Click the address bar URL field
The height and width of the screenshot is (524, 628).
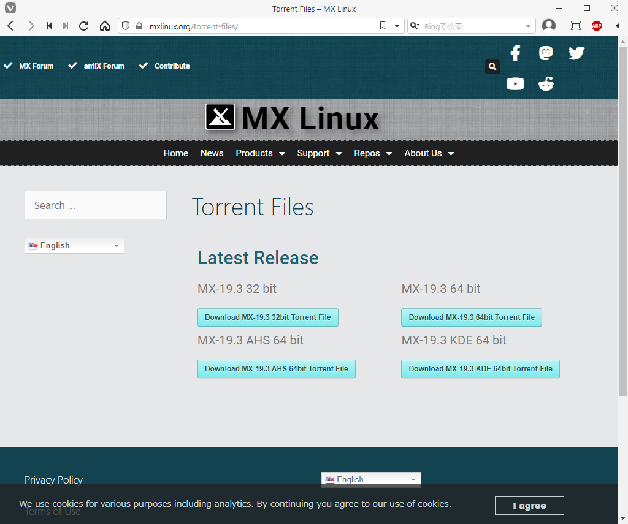(x=260, y=26)
